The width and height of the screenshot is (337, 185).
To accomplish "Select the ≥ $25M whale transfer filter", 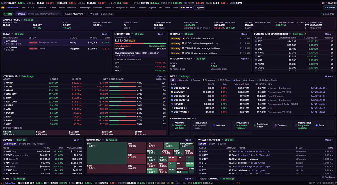I will pyautogui.click(x=221, y=144).
